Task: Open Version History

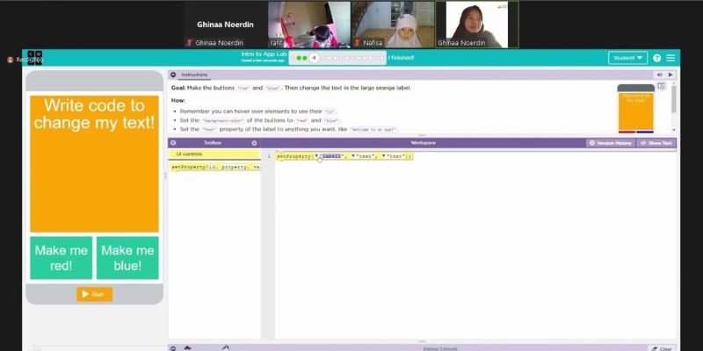Action: click(610, 142)
